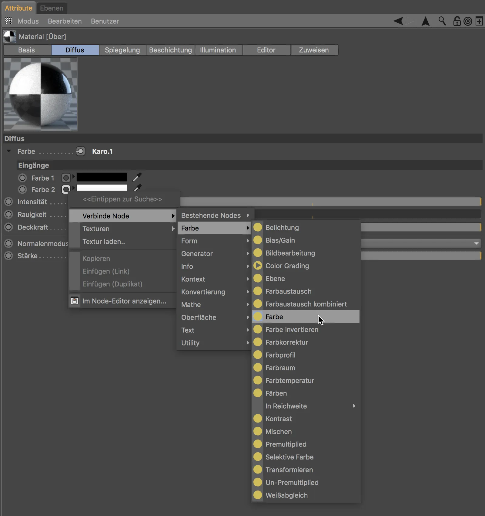This screenshot has width=485, height=516.
Task: Click the white Farbe 2 color swatch
Action: pos(102,188)
